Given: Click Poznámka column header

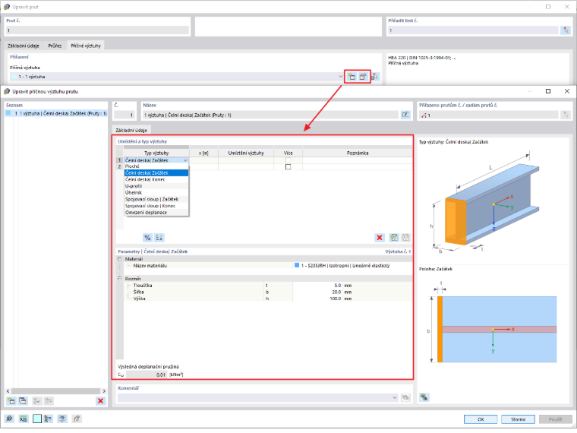Looking at the screenshot, I should point(358,153).
